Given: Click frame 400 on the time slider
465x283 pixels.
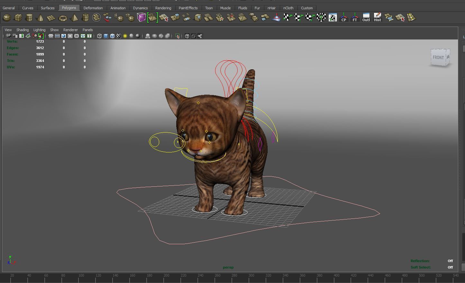Looking at the screenshot, I should click(x=336, y=275).
